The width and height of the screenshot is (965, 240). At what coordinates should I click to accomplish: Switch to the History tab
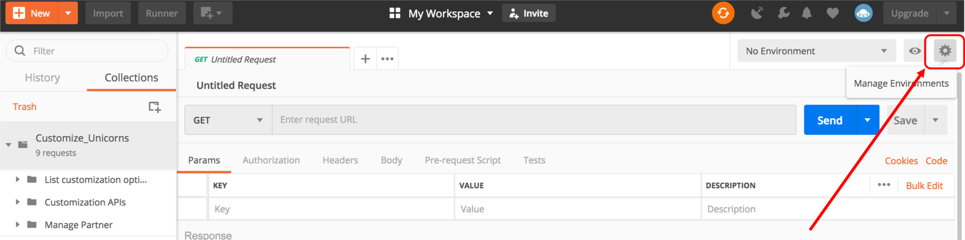point(42,77)
